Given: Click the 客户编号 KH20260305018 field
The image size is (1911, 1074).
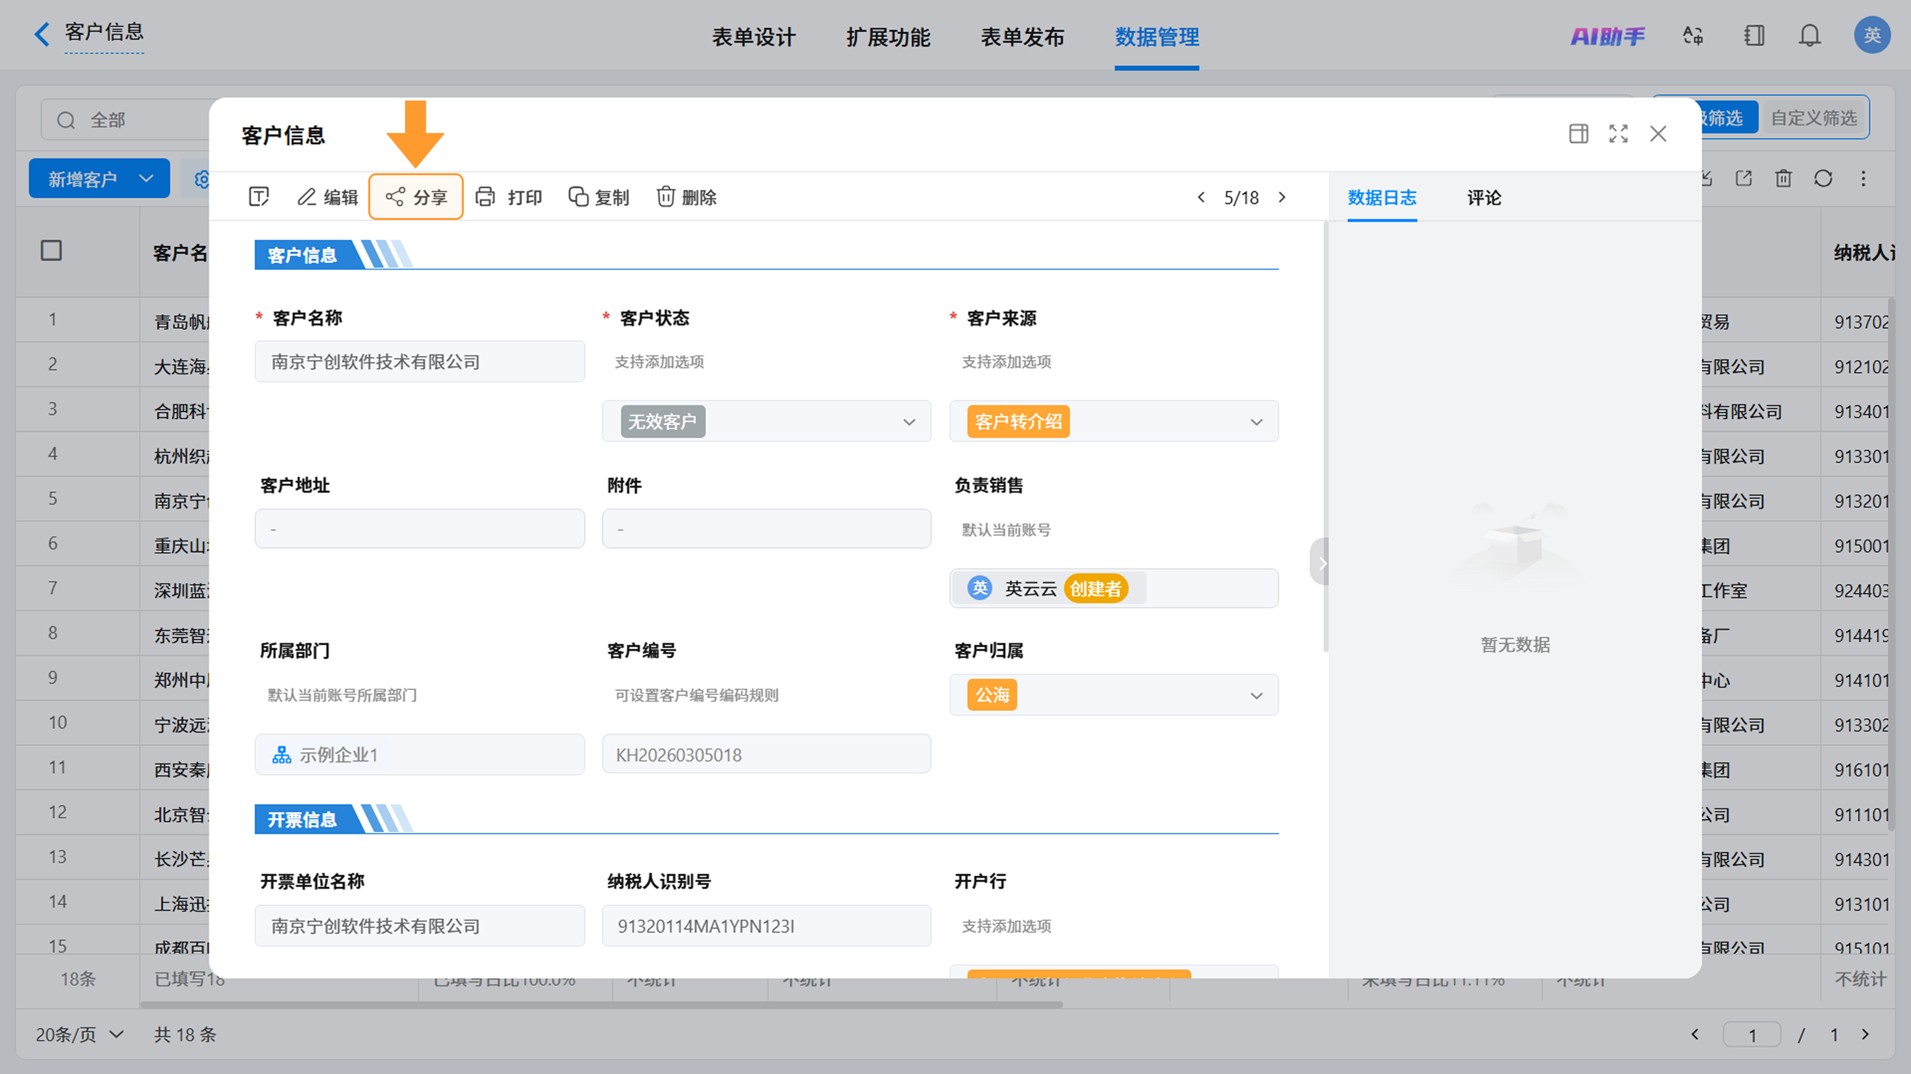Looking at the screenshot, I should pos(766,754).
